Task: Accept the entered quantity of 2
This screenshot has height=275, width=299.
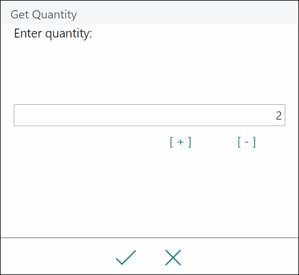Action: pyautogui.click(x=126, y=258)
